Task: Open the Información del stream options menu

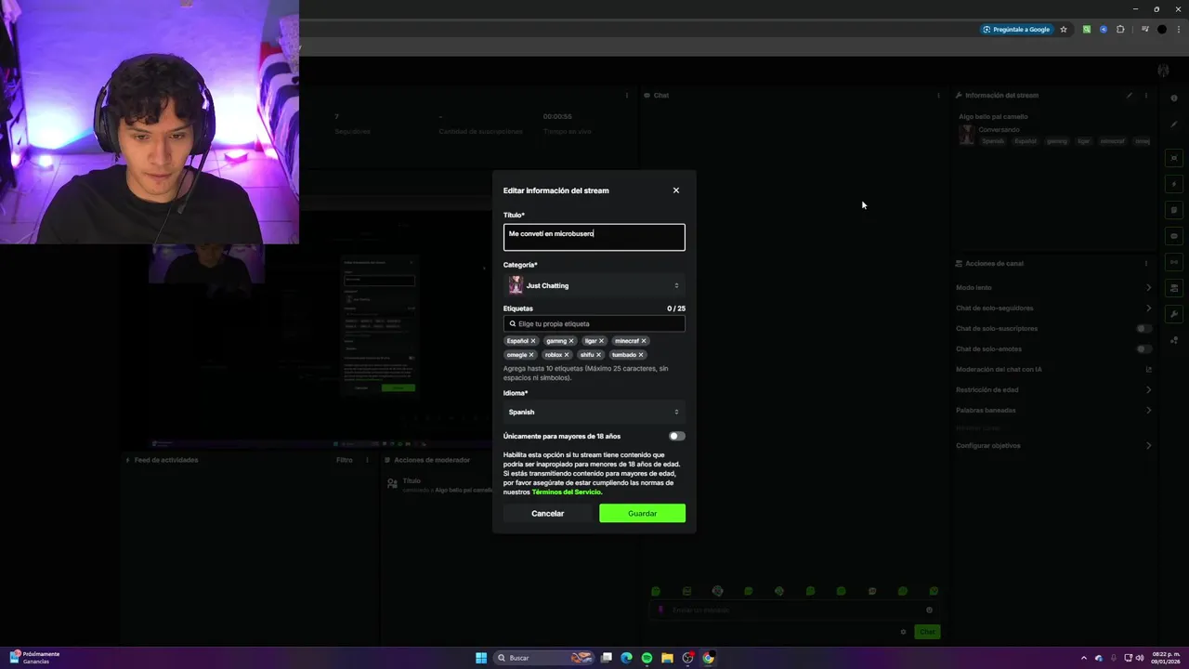Action: tap(1146, 96)
